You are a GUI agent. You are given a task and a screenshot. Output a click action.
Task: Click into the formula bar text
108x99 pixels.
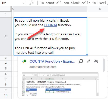coord(74,3)
